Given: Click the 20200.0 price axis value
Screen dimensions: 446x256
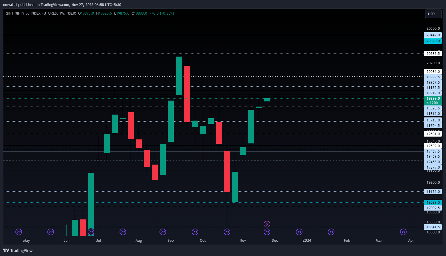Looking at the screenshot, I should coord(433,63).
